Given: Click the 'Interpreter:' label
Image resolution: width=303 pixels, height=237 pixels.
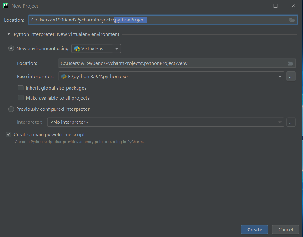Looking at the screenshot, I should [30, 122].
